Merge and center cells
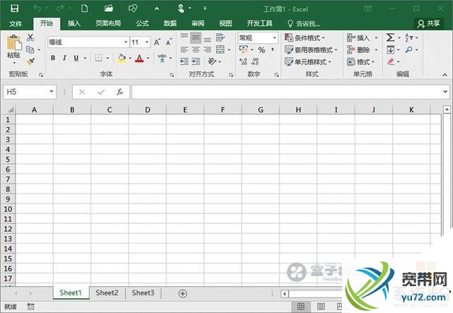The width and height of the screenshot is (453, 313). (x=220, y=49)
